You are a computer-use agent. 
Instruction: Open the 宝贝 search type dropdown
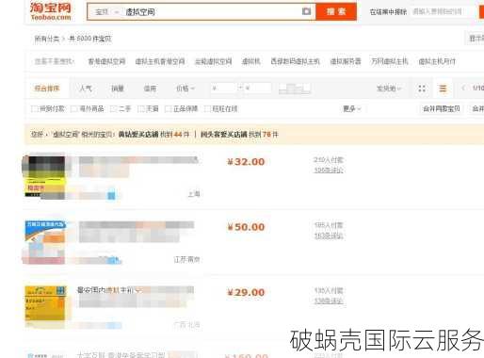[x=106, y=12]
